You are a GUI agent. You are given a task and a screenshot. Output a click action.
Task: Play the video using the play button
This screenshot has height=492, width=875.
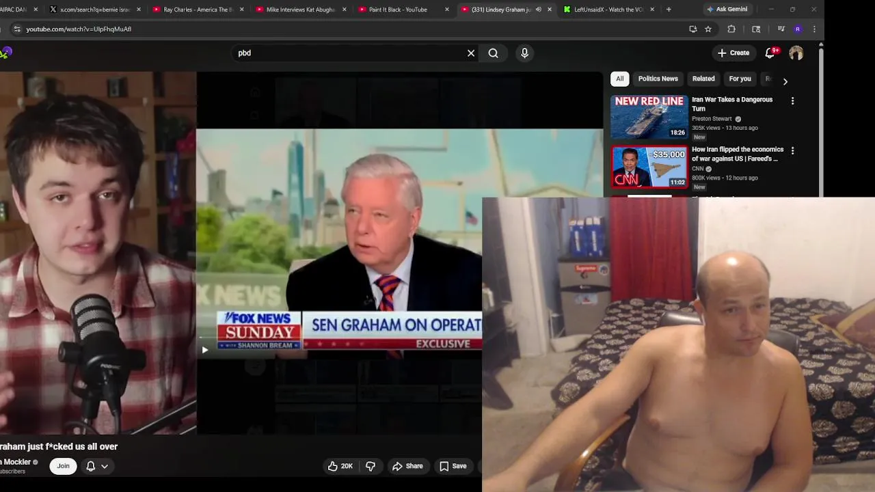pos(204,350)
